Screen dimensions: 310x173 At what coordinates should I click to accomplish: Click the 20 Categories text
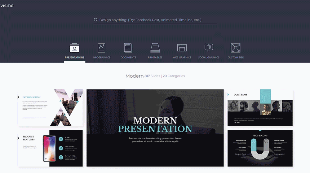tap(174, 76)
